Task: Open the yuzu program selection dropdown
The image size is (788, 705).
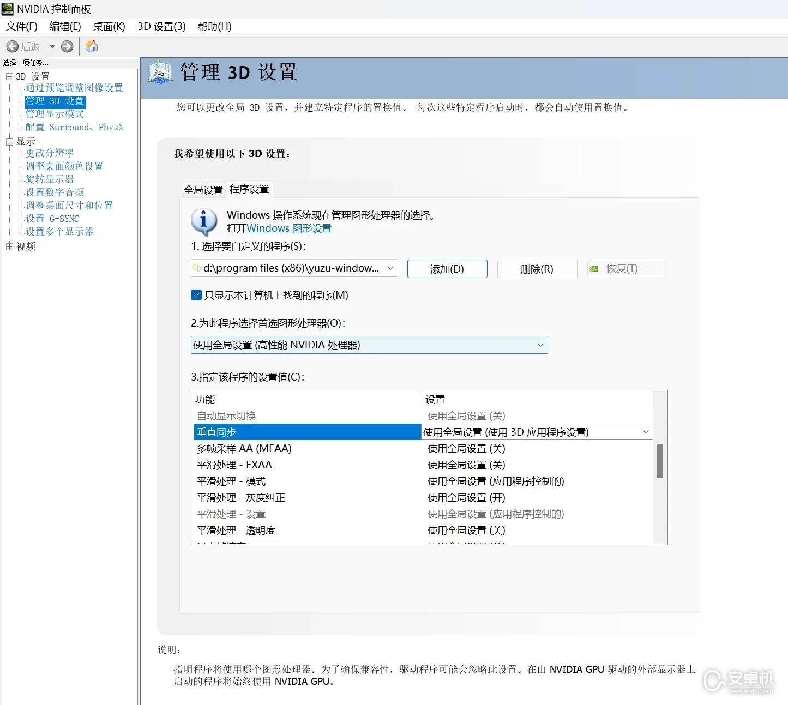Action: point(294,268)
